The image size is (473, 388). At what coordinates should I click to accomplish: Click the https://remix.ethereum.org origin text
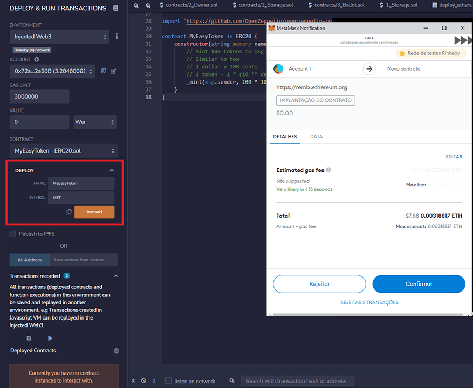(312, 87)
